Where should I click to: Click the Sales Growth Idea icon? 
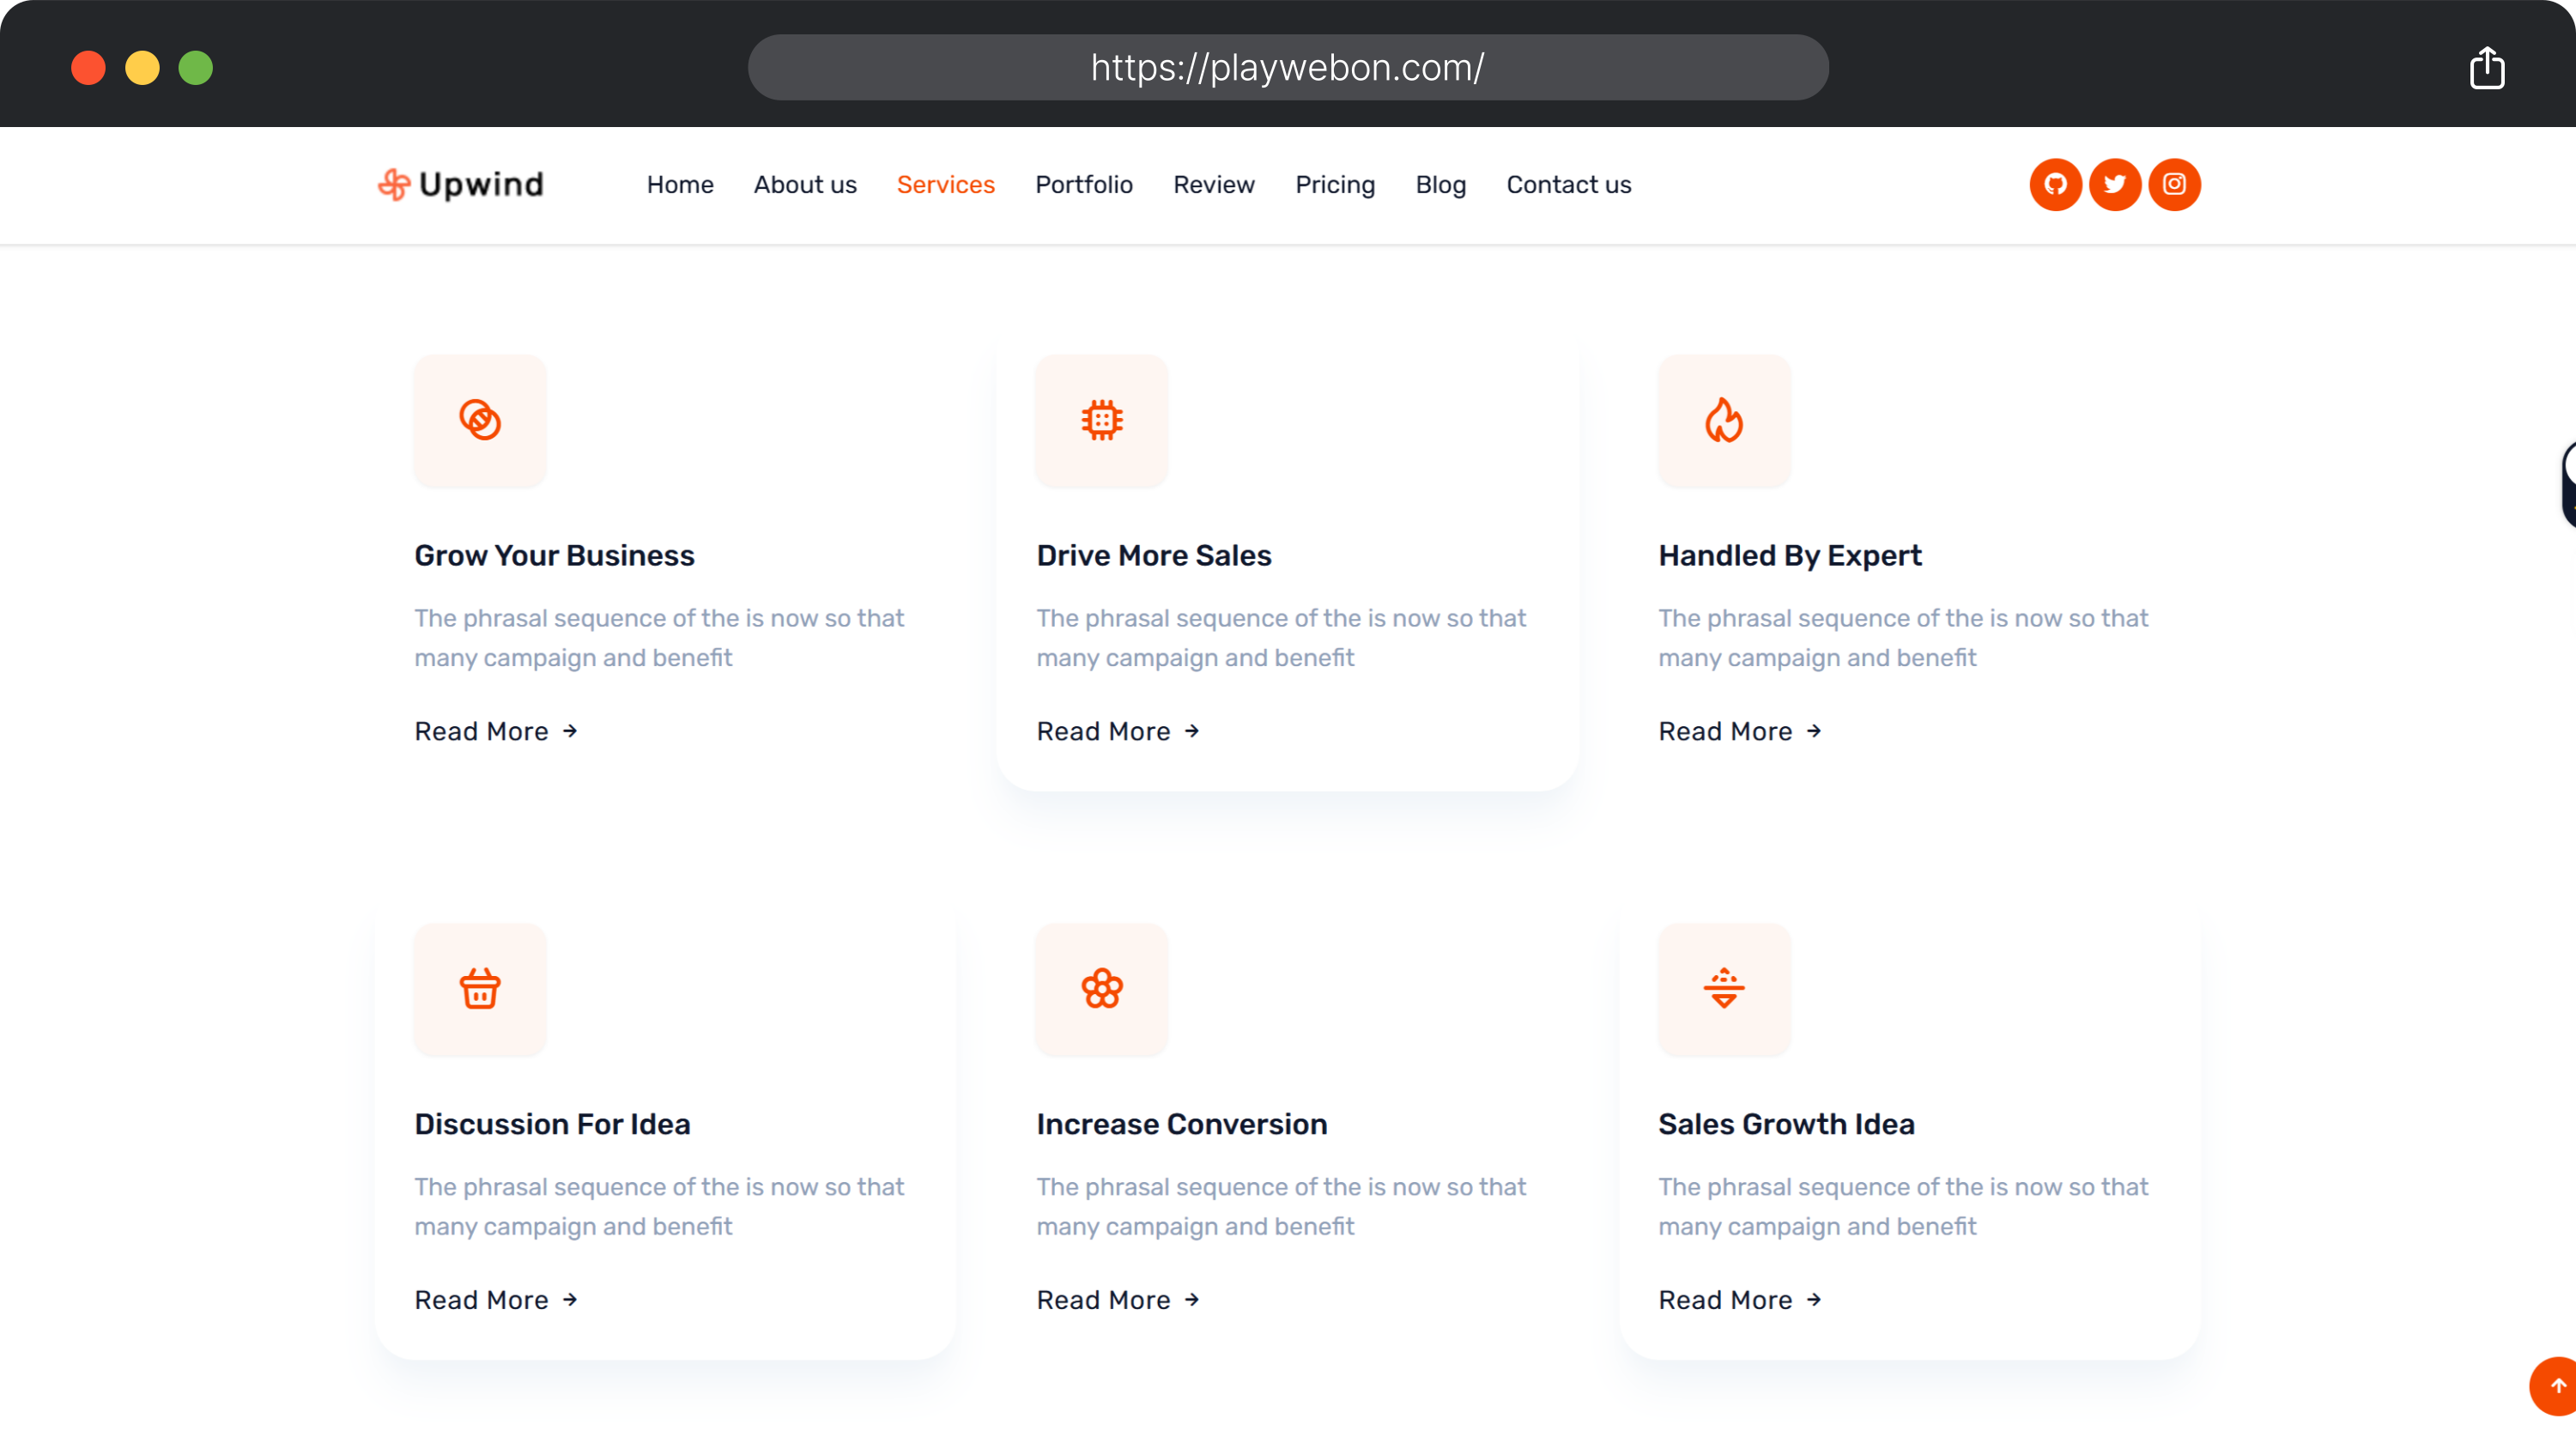pos(1724,988)
